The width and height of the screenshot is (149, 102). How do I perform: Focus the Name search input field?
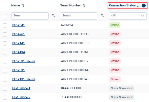(x=30, y=16)
